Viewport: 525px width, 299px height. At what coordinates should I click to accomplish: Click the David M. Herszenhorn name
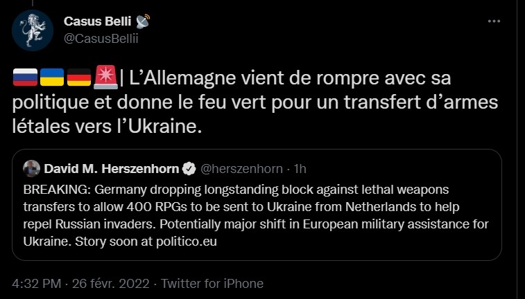tap(112, 168)
